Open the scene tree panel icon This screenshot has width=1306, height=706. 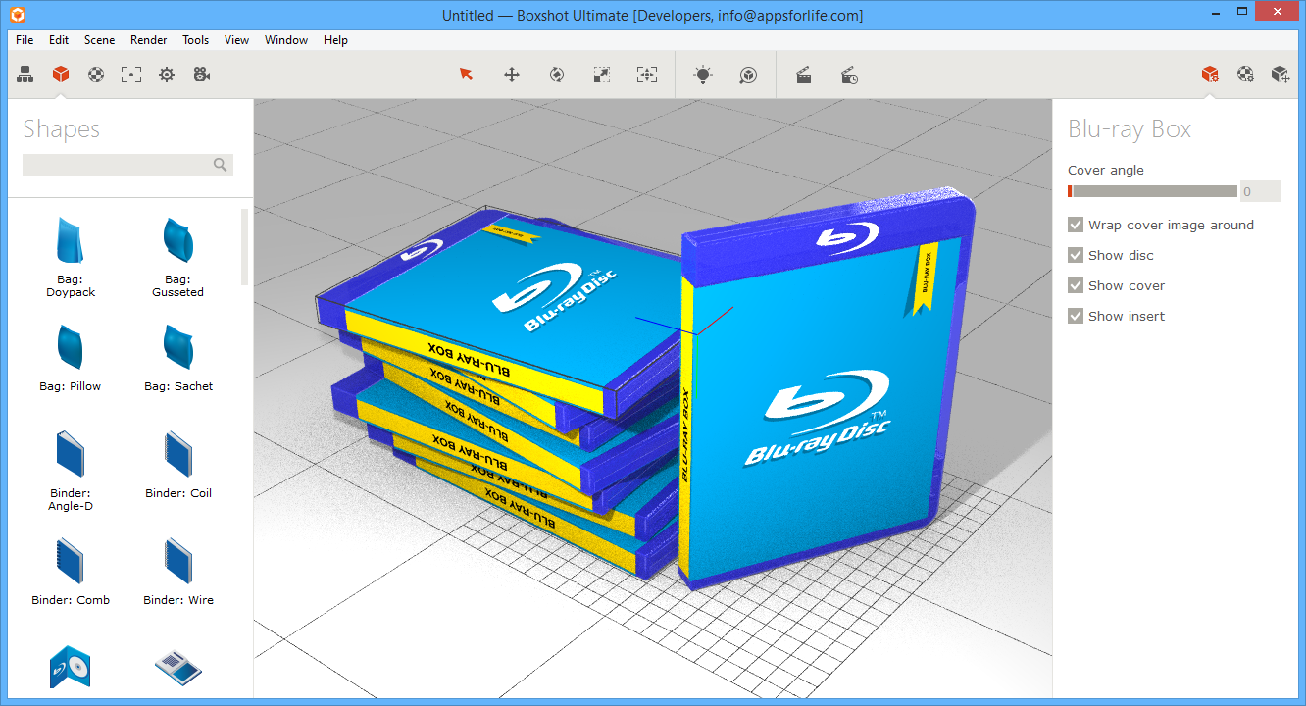25,75
